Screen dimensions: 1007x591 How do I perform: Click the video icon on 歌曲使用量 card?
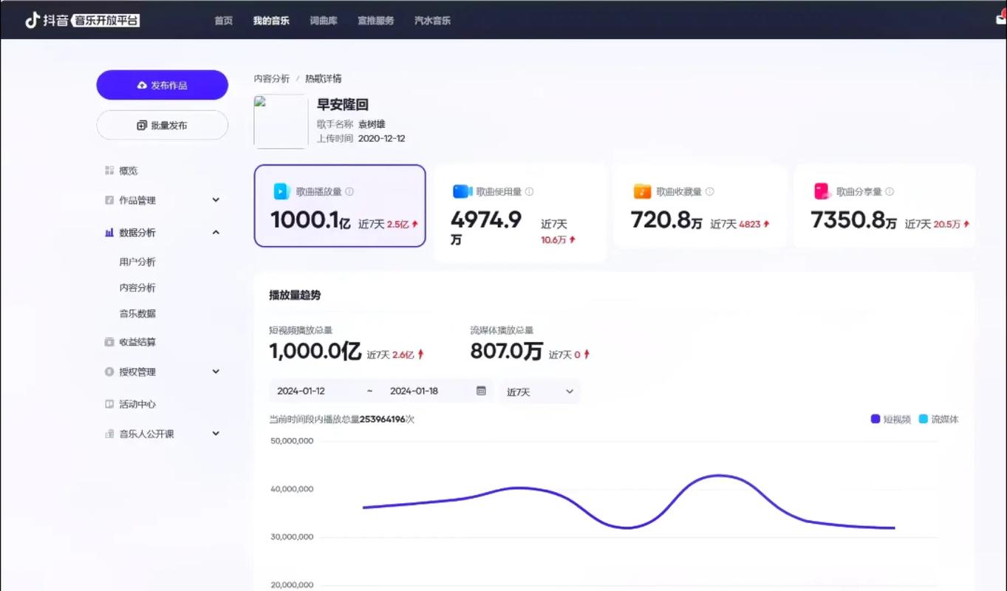461,191
